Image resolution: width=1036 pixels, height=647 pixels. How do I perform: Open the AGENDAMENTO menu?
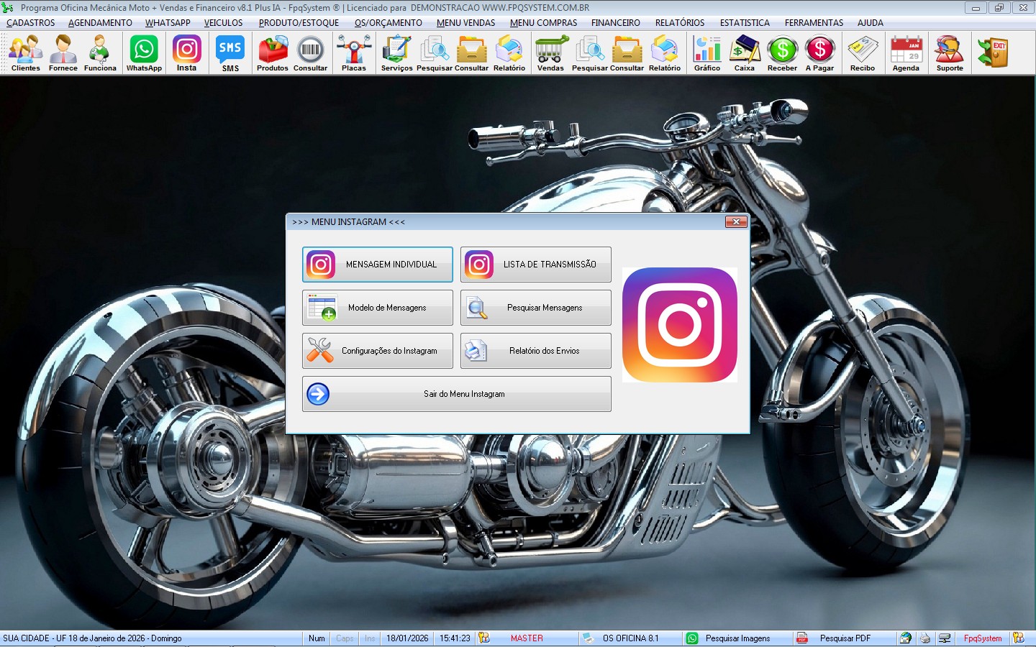[100, 23]
